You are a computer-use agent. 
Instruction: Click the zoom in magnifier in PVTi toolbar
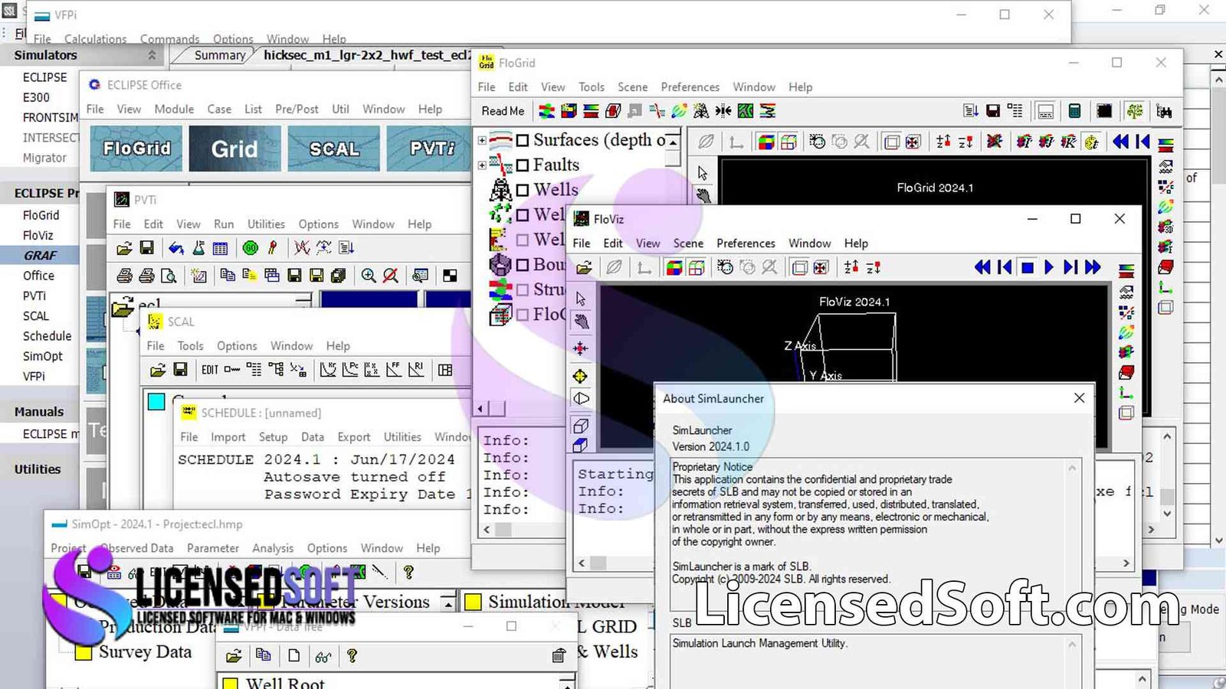point(369,276)
